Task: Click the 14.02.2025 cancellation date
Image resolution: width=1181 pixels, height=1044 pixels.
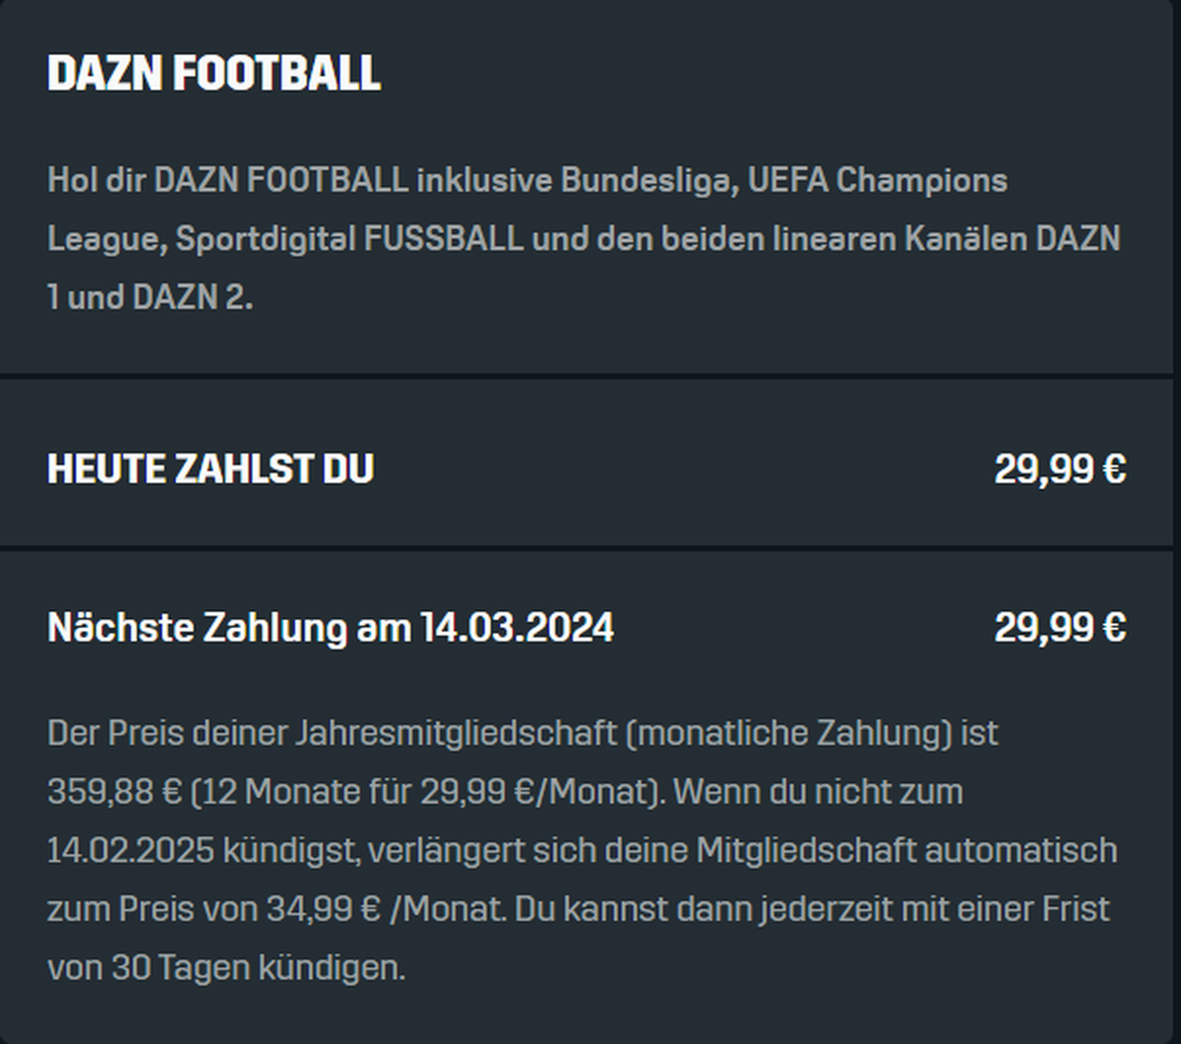Action: pyautogui.click(x=130, y=850)
